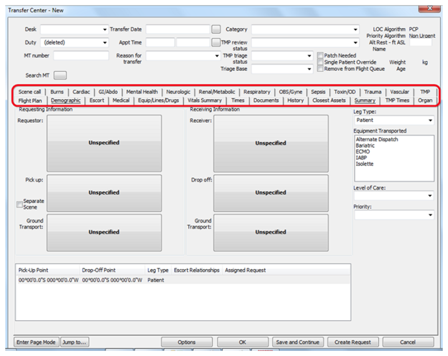The height and width of the screenshot is (356, 448).
Task: Open the Transfer Date calendar picker button
Action: [x=216, y=29]
